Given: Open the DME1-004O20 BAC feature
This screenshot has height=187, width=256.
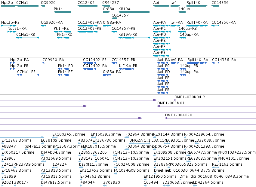Looking at the screenshot, I should 211,118.
